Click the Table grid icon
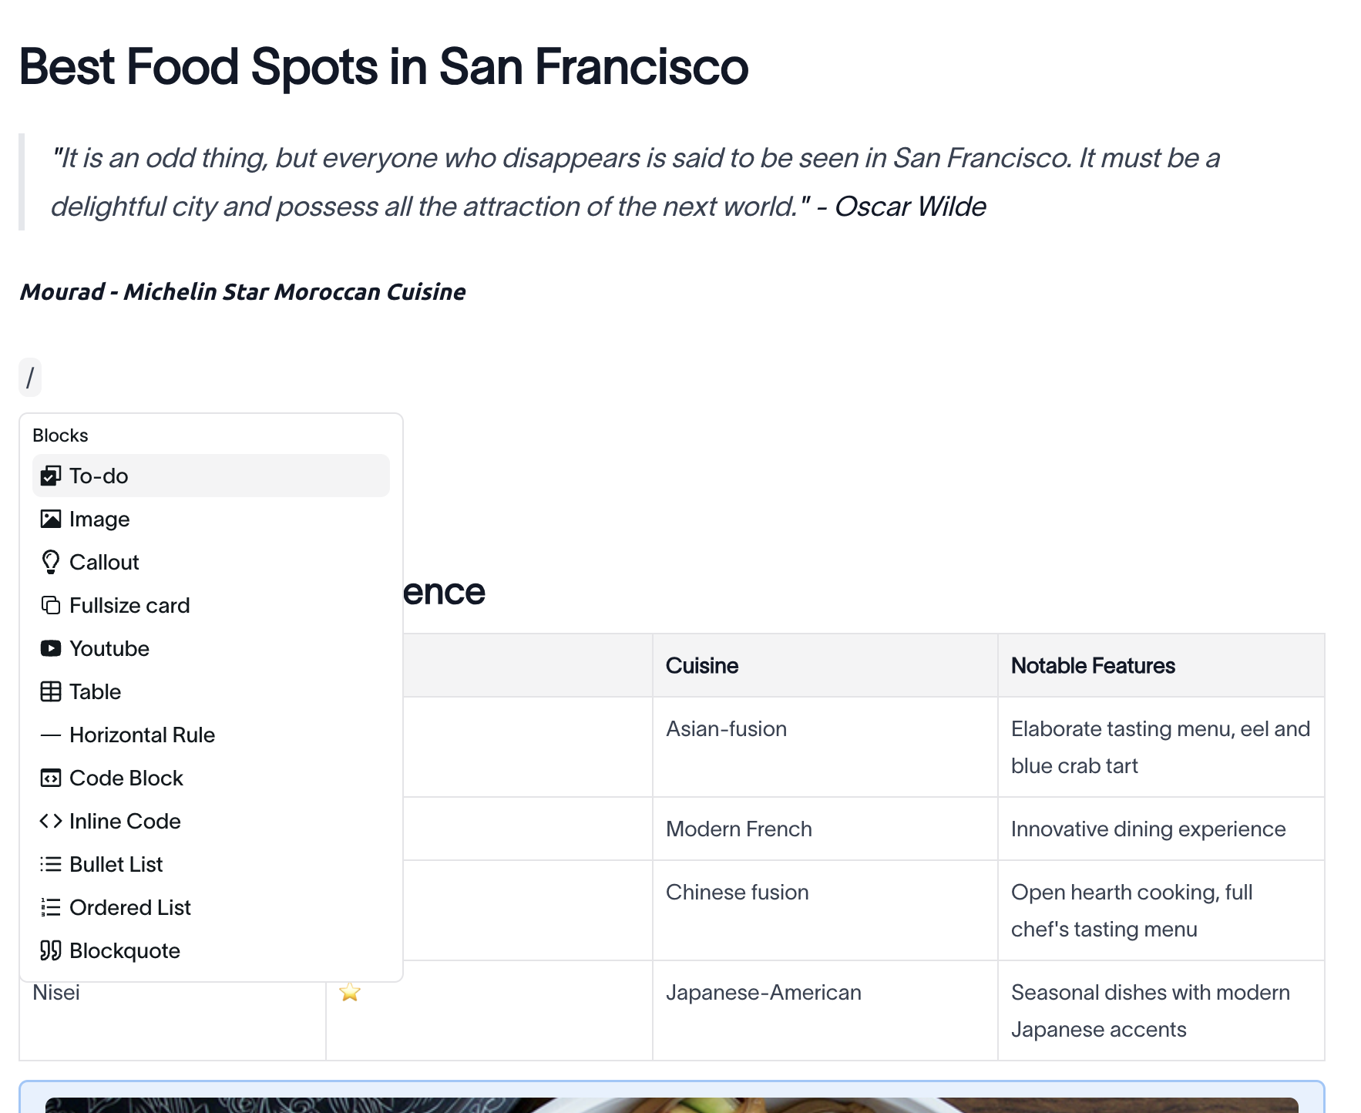 (x=51, y=691)
